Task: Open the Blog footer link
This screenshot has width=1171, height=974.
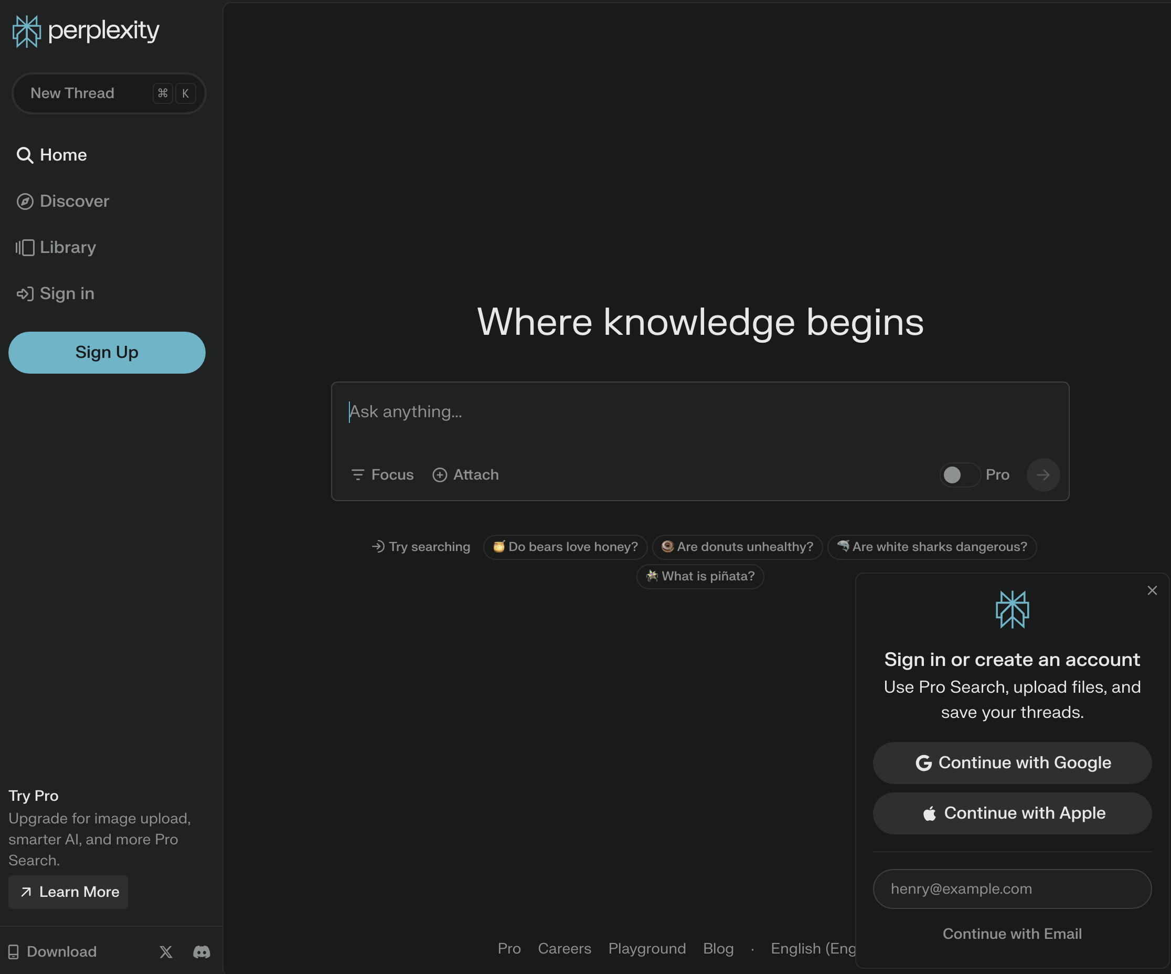Action: [718, 948]
